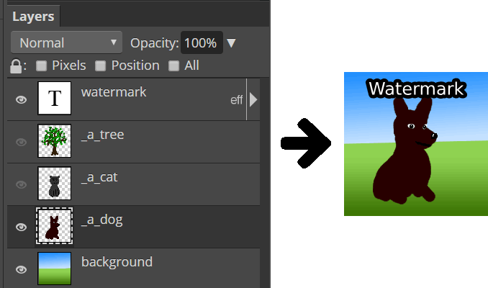Open the Opacity slider dropdown arrow
The image size is (488, 288).
231,43
